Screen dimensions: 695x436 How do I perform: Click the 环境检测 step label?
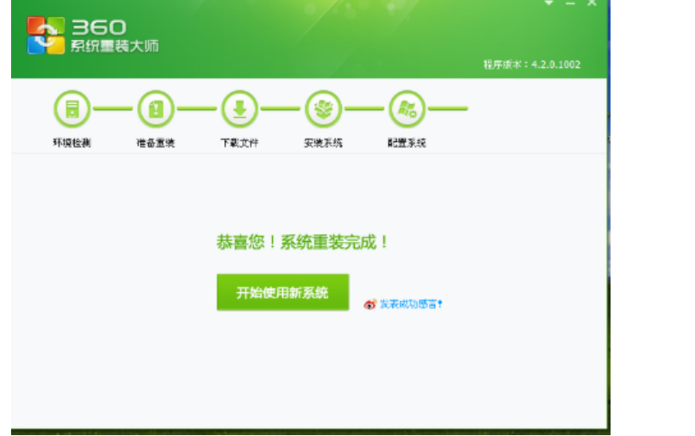click(x=72, y=143)
